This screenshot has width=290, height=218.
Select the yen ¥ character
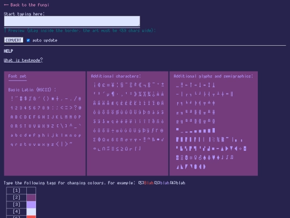(x=113, y=85)
